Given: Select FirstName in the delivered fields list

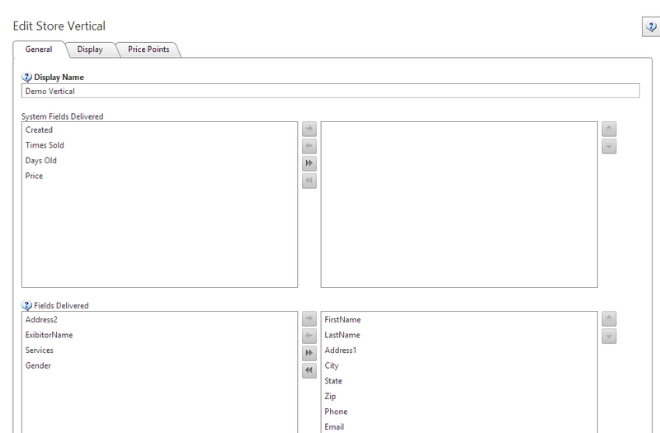Looking at the screenshot, I should pos(342,319).
